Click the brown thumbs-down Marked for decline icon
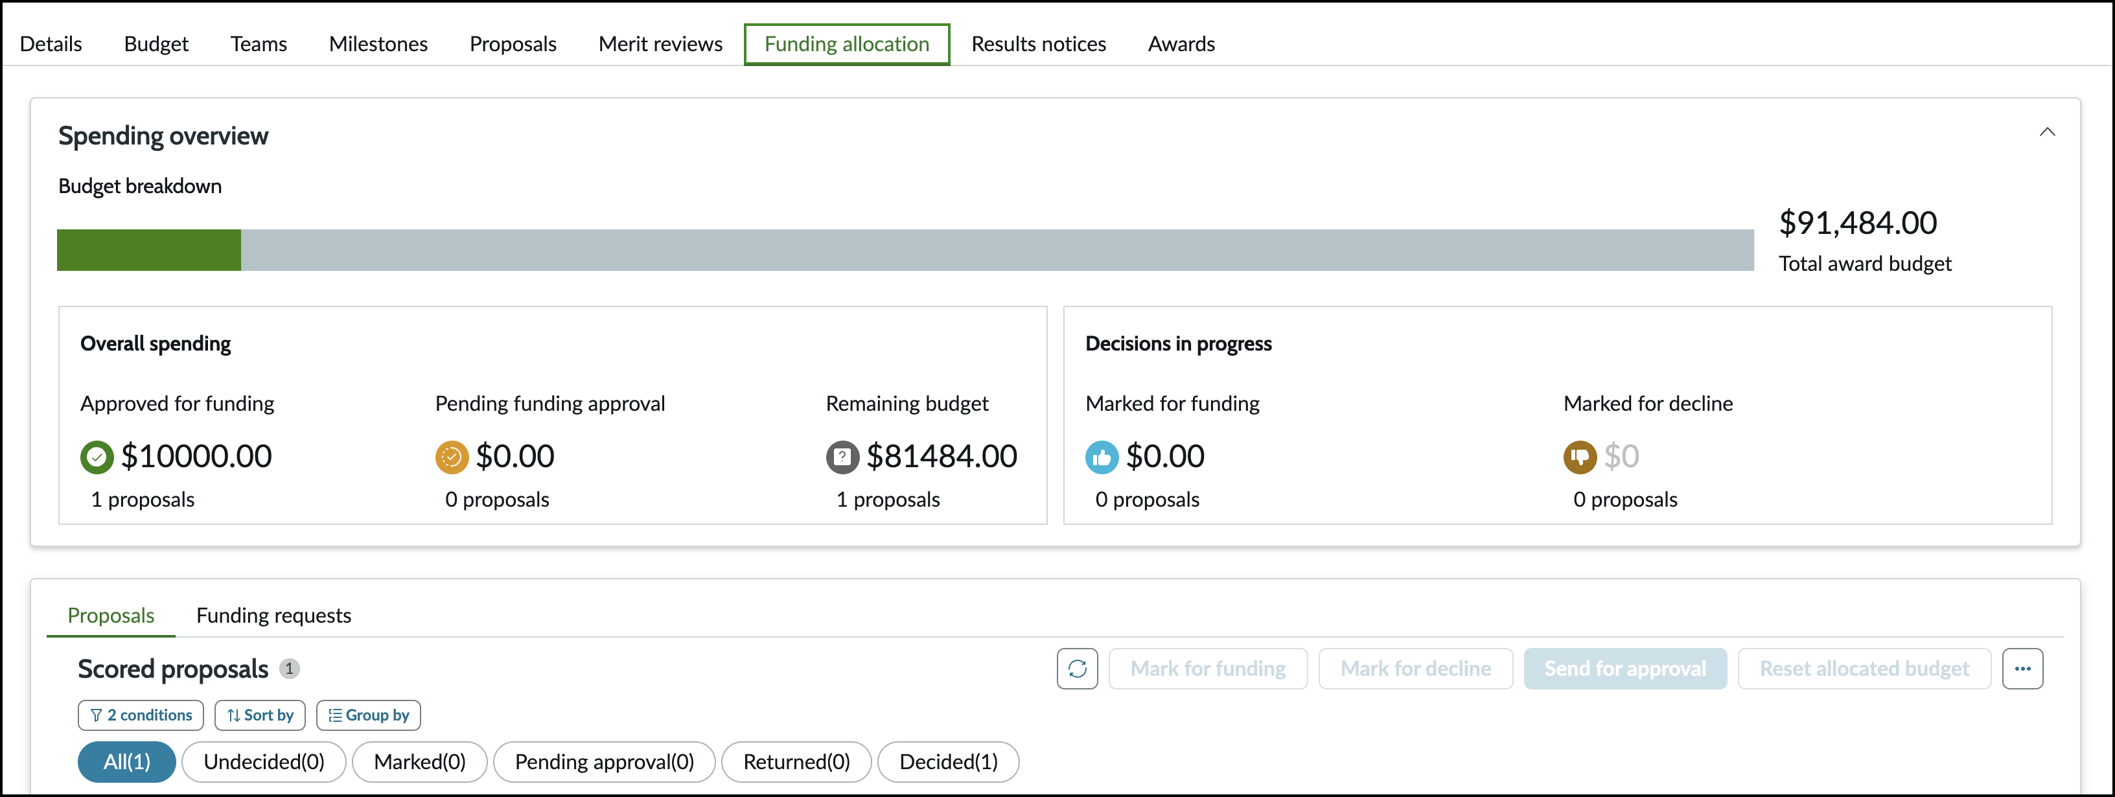Viewport: 2115px width, 797px height. 1580,457
